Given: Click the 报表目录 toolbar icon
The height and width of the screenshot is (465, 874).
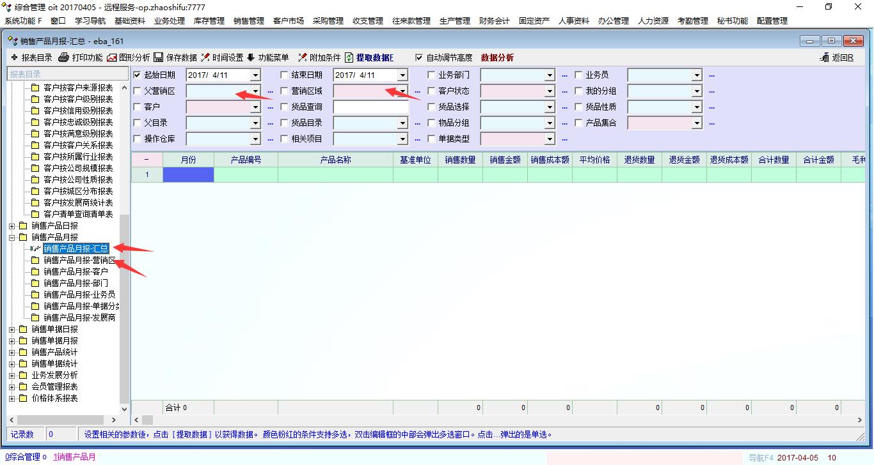Looking at the screenshot, I should tap(15, 57).
